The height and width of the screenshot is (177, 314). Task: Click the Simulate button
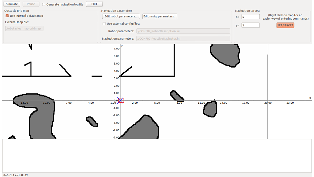12,4
